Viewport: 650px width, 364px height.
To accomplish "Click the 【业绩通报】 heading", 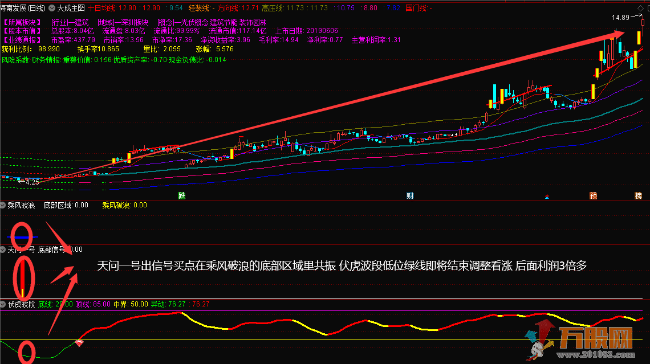I will [x=22, y=40].
